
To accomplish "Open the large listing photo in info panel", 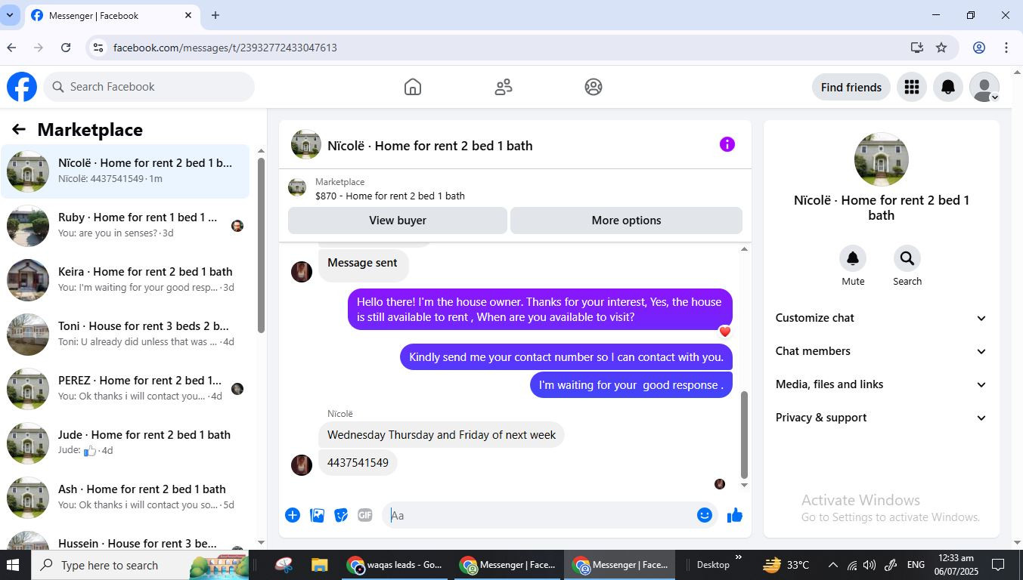I will [x=882, y=159].
